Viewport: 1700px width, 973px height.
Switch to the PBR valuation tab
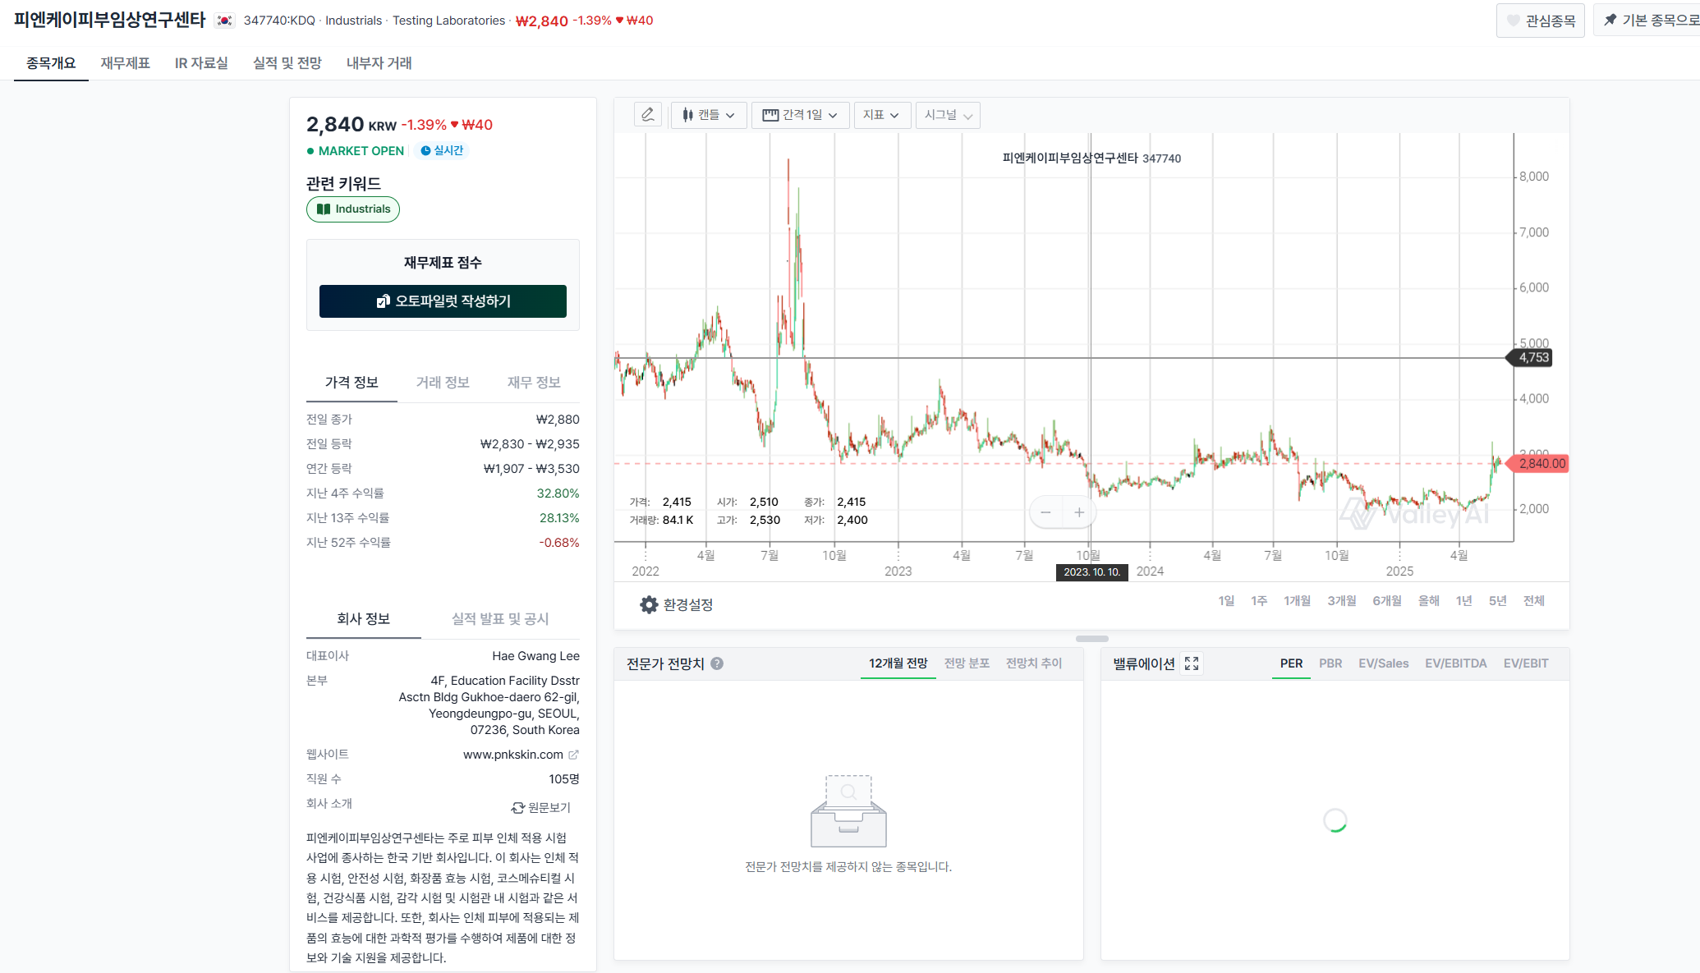[x=1330, y=663]
